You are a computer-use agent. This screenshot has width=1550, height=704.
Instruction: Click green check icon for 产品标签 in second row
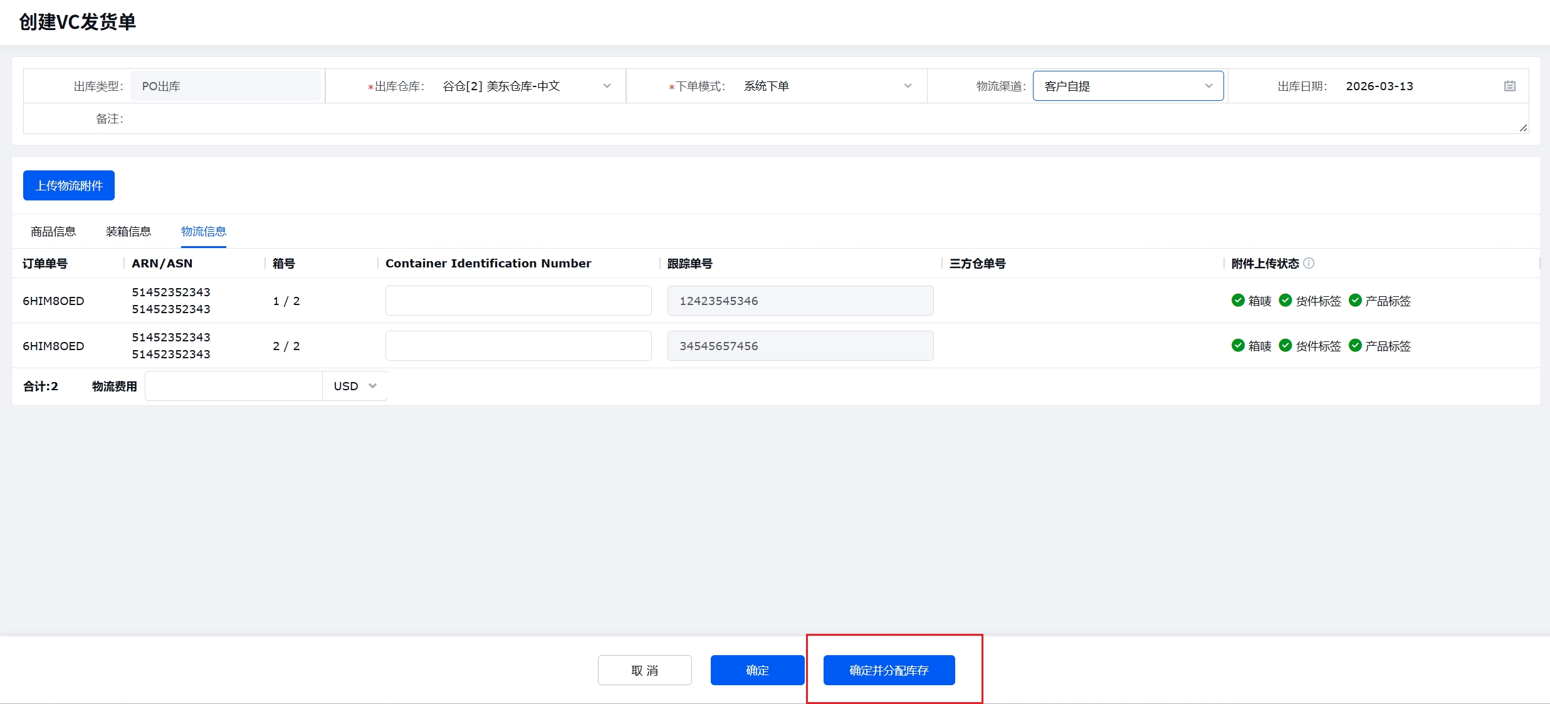1355,346
